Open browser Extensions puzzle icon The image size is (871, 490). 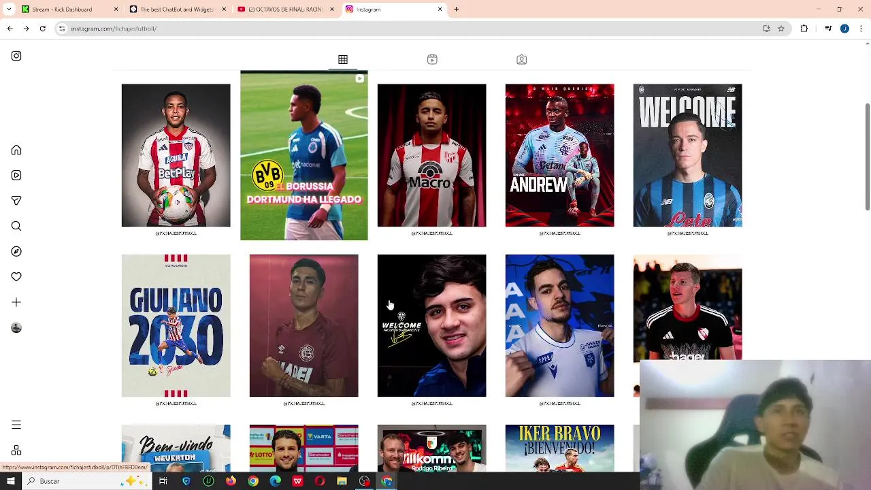click(x=804, y=29)
